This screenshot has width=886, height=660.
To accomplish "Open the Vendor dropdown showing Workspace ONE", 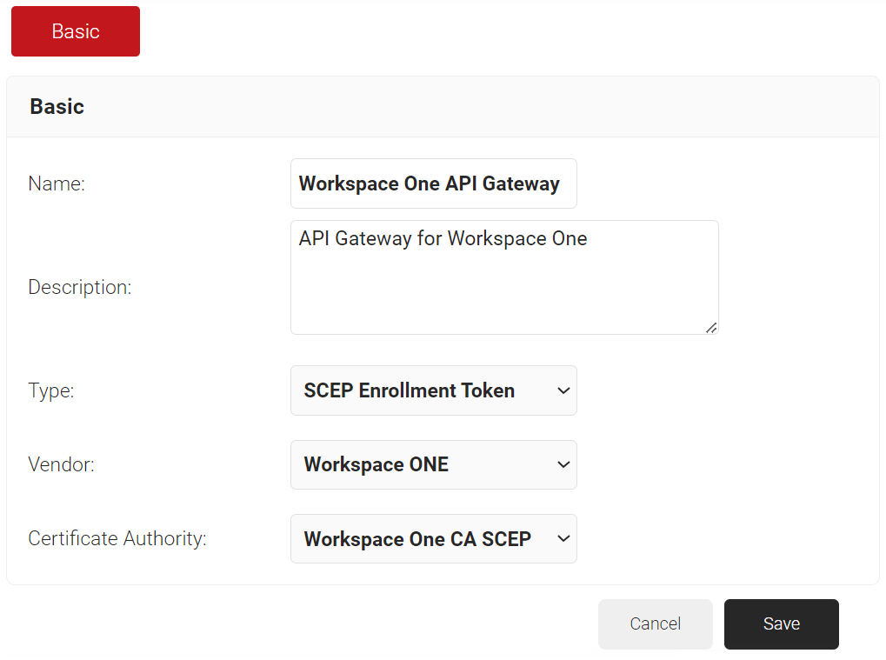I will (433, 464).
